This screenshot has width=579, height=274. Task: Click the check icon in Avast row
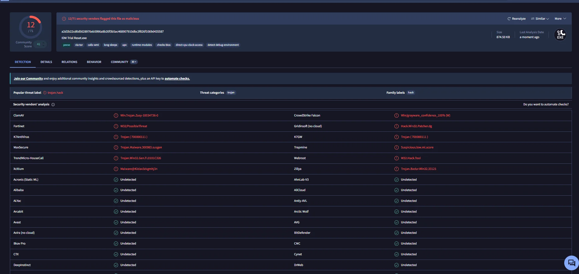116,222
